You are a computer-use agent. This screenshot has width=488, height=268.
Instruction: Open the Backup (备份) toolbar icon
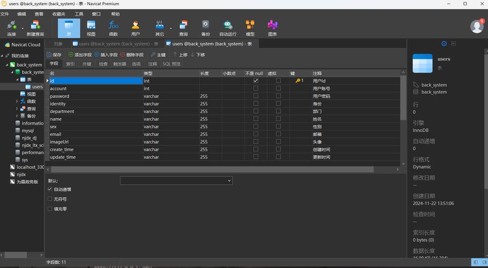point(205,28)
